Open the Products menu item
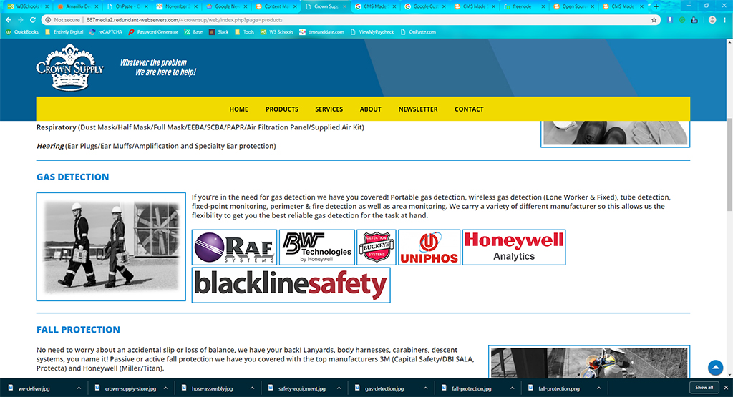 click(x=282, y=109)
